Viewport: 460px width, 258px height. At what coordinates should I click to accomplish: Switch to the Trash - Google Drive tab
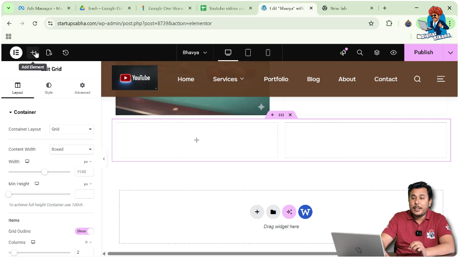[x=105, y=8]
